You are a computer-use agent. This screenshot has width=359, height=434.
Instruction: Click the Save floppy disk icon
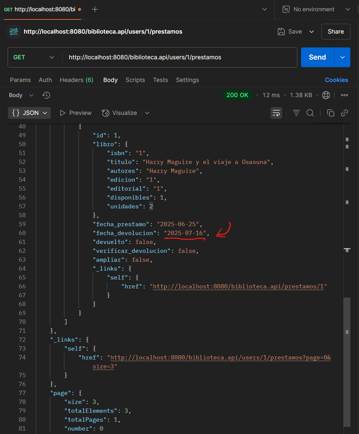click(x=281, y=32)
